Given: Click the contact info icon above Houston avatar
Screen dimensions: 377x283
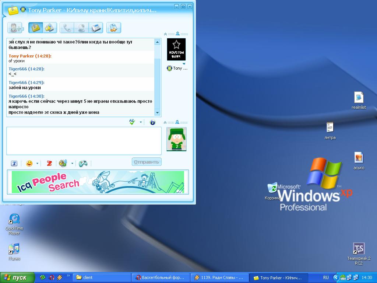Looking at the screenshot, I should point(178,34).
